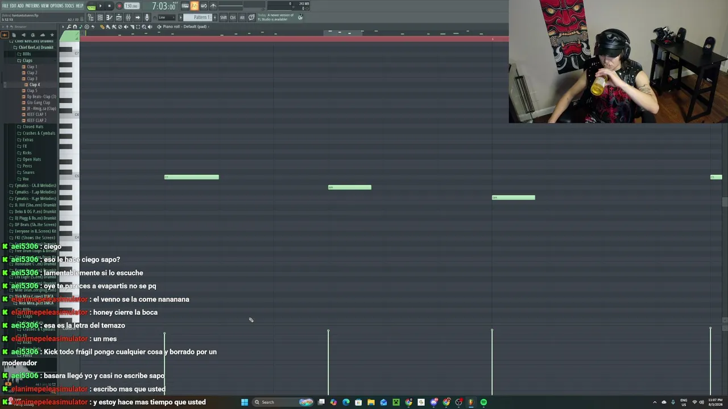The height and width of the screenshot is (409, 728).
Task: Open the Piano roll target channel dropdown
Action: coord(185,27)
